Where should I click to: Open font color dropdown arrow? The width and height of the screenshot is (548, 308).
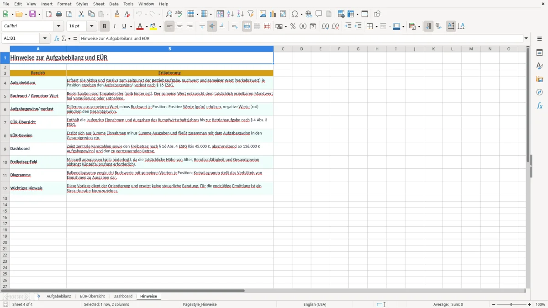147,26
